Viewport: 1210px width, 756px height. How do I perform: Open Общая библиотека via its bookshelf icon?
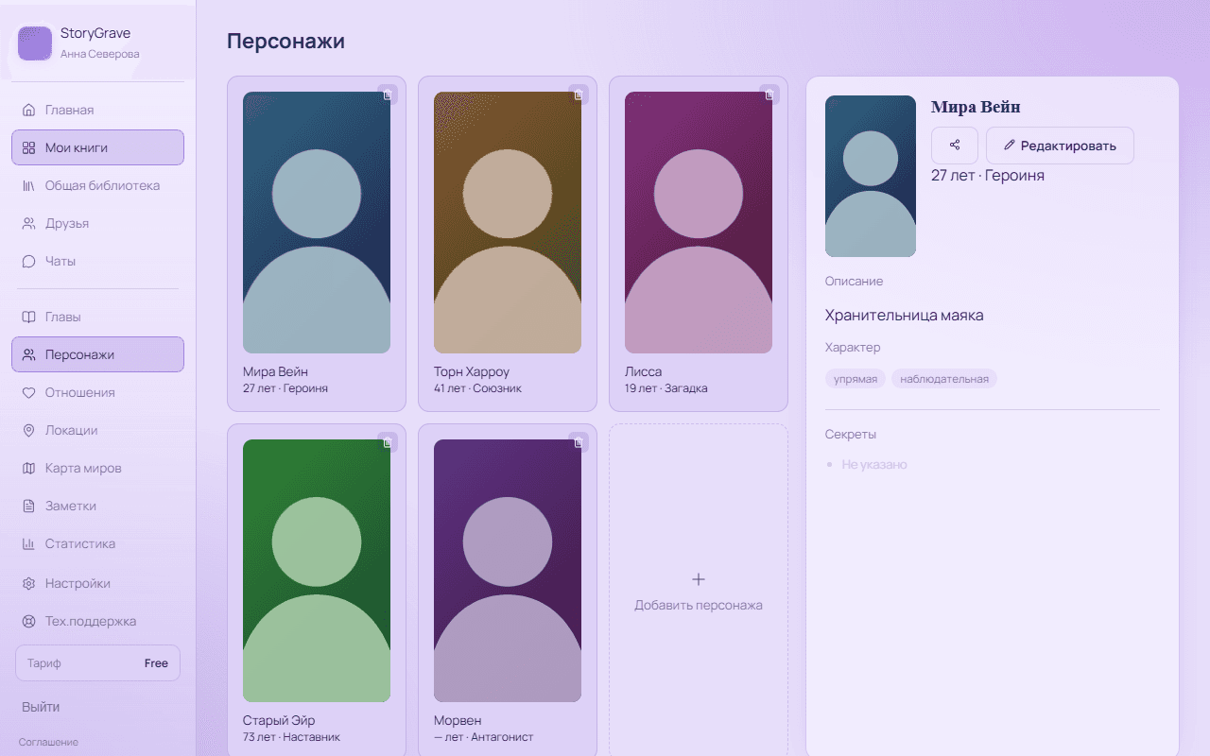(28, 185)
